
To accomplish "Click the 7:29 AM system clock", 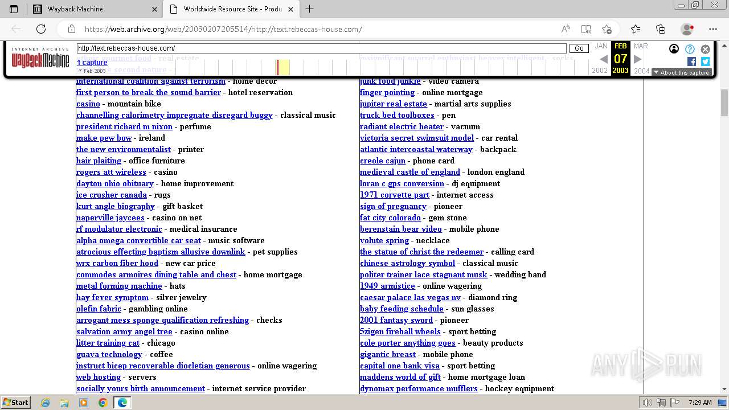I will tap(700, 403).
